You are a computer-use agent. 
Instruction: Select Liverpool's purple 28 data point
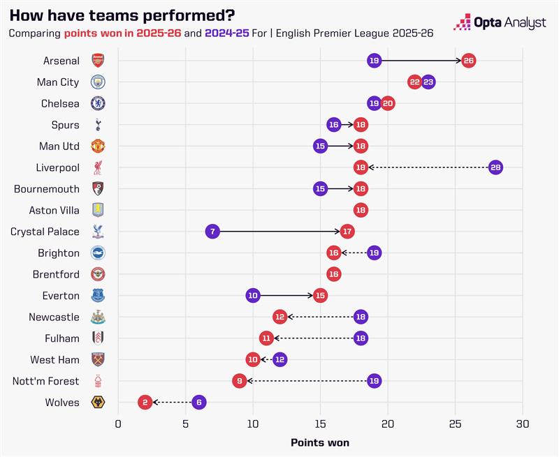[x=495, y=167]
